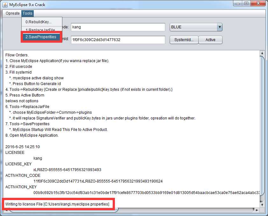Screen dimensions: 268x216
Task: Click the vertical scrollbar up arrow
Action: point(262,53)
